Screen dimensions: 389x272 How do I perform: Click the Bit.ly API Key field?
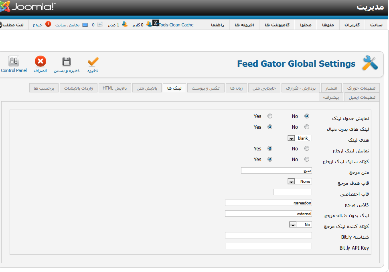coord(268,246)
